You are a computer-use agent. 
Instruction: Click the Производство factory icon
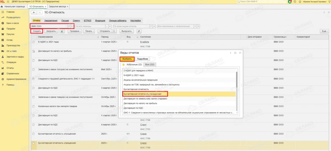click(3, 45)
